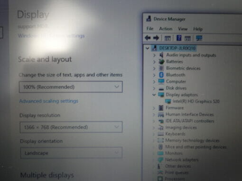Select the Keyboards label
This screenshot has height=181, width=242.
[175, 134]
